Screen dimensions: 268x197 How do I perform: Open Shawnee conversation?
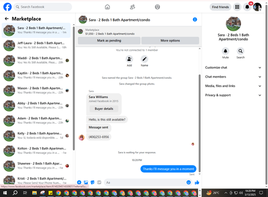point(36,165)
